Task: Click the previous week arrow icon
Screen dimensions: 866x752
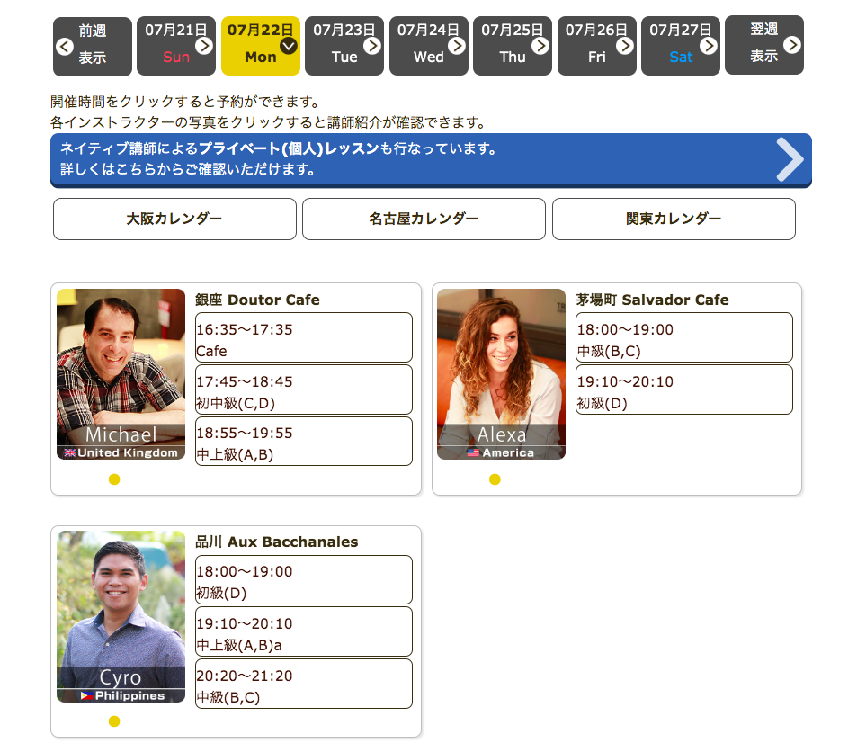Action: pyautogui.click(x=64, y=46)
